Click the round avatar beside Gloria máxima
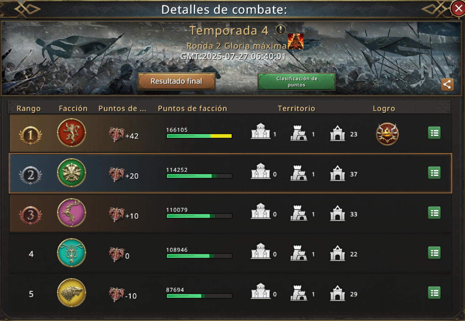The width and height of the screenshot is (465, 321). tap(296, 41)
